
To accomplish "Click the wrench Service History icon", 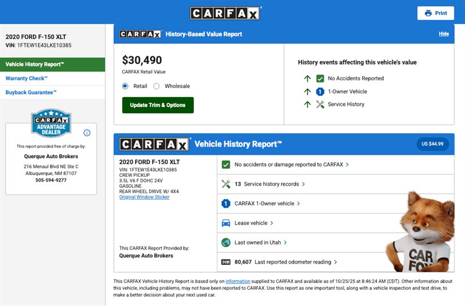I will [x=320, y=105].
